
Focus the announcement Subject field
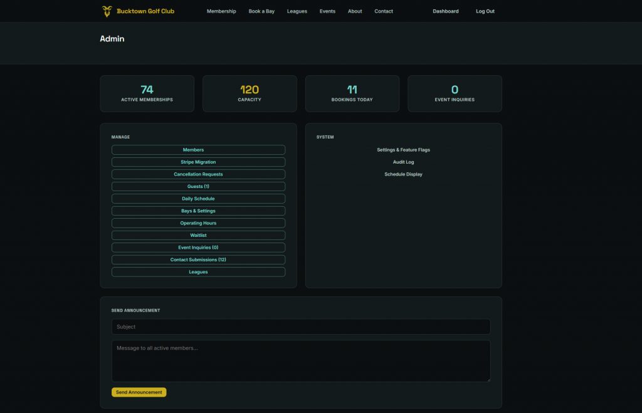tap(301, 327)
